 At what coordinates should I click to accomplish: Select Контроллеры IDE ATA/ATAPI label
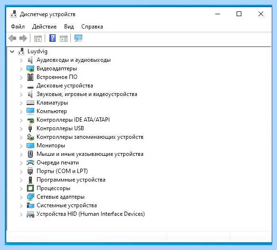coord(73,120)
